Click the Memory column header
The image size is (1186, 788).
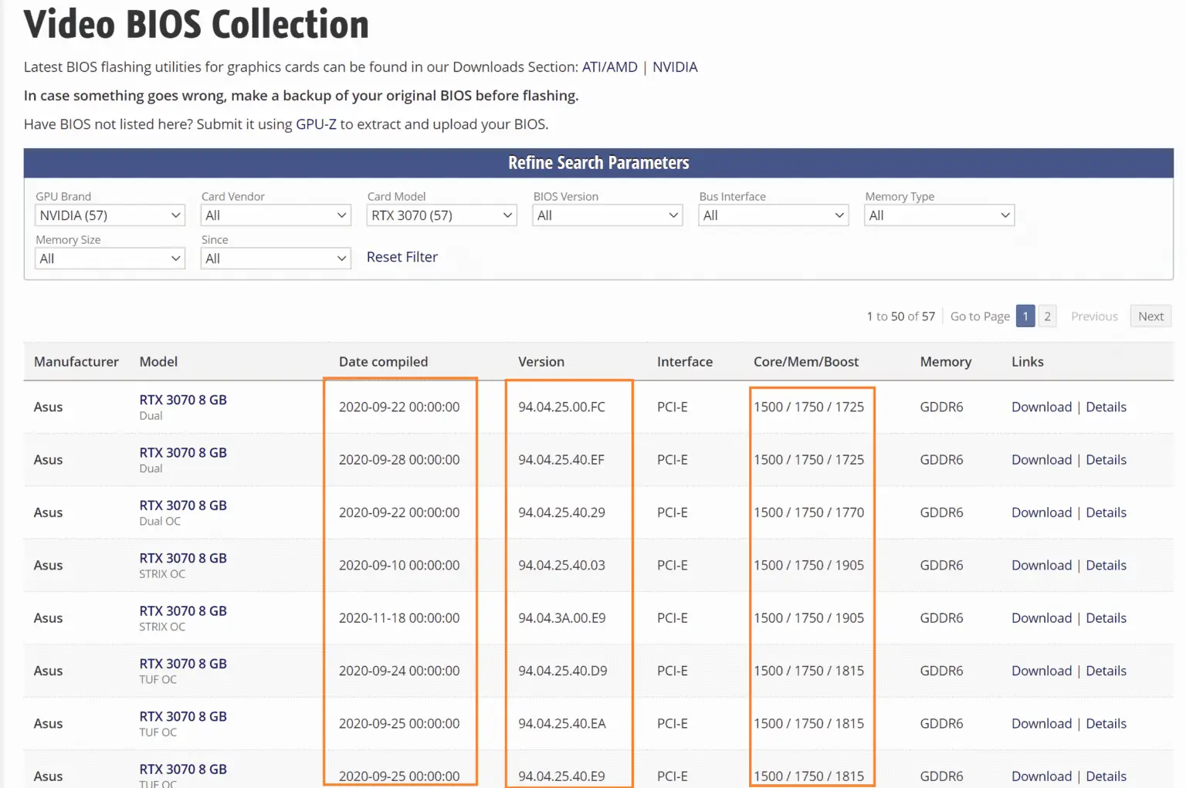[x=946, y=362]
